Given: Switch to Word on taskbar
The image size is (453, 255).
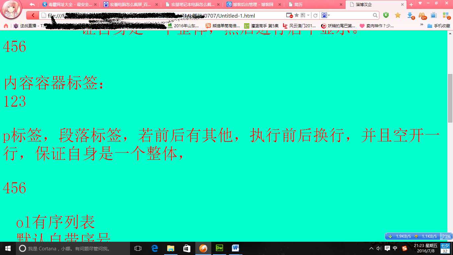Looking at the screenshot, I should [236, 248].
